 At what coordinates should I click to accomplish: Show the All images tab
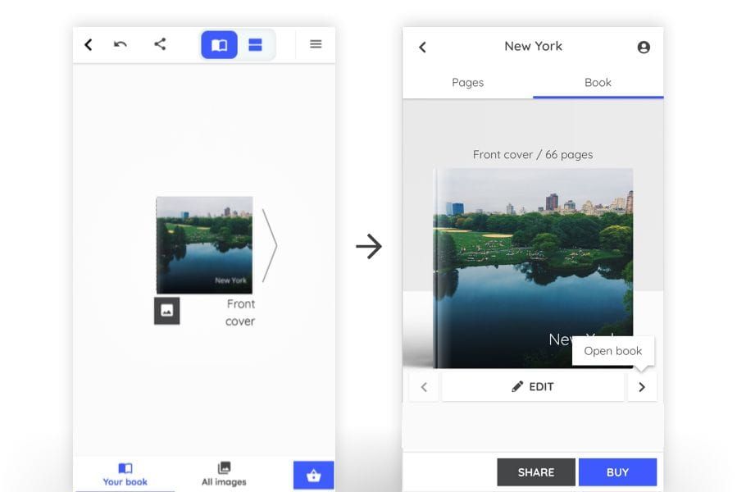(224, 475)
